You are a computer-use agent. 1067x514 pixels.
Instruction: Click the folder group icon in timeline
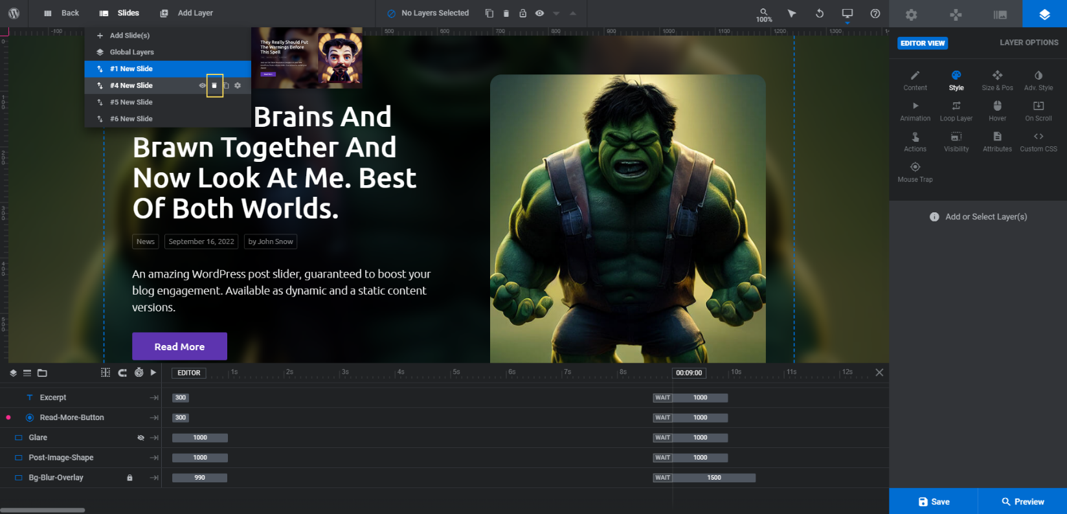click(x=42, y=373)
